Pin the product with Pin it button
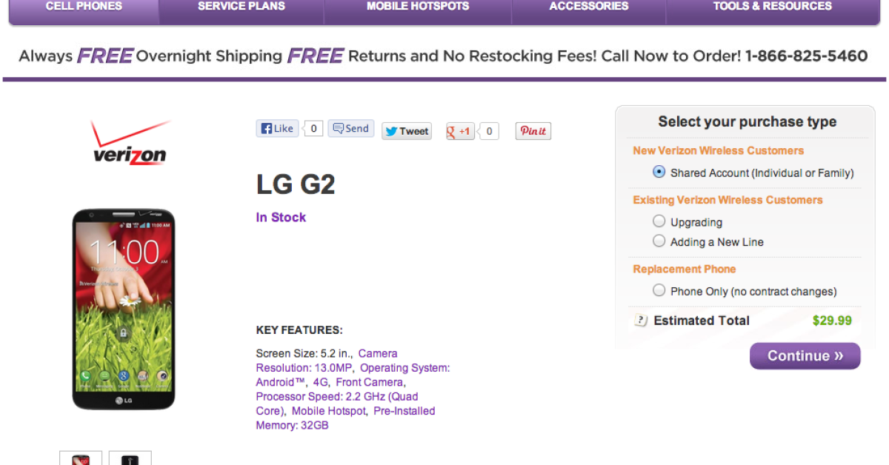Image resolution: width=889 pixels, height=465 pixels. pos(533,131)
